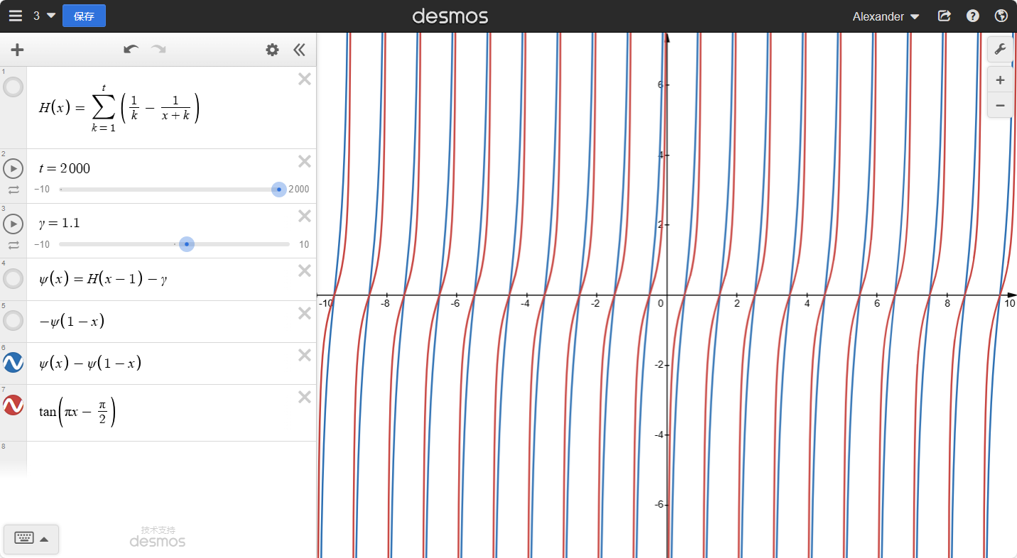Screen dimensions: 1017x558
Task: Open the hamburger main menu
Action: pos(15,16)
